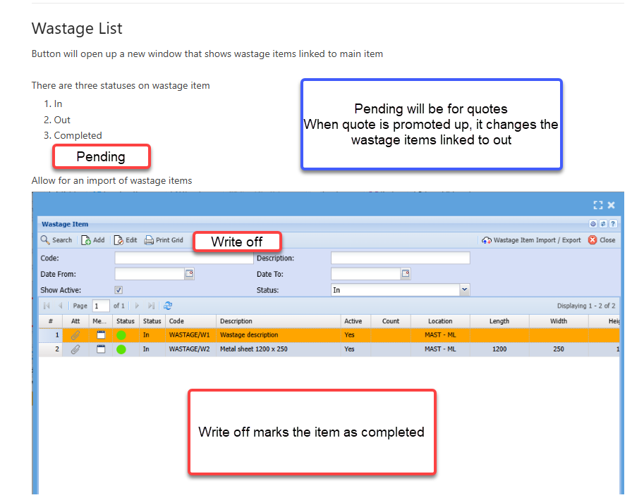This screenshot has width=632, height=500.
Task: Open the Date To calendar picker
Action: click(x=406, y=274)
